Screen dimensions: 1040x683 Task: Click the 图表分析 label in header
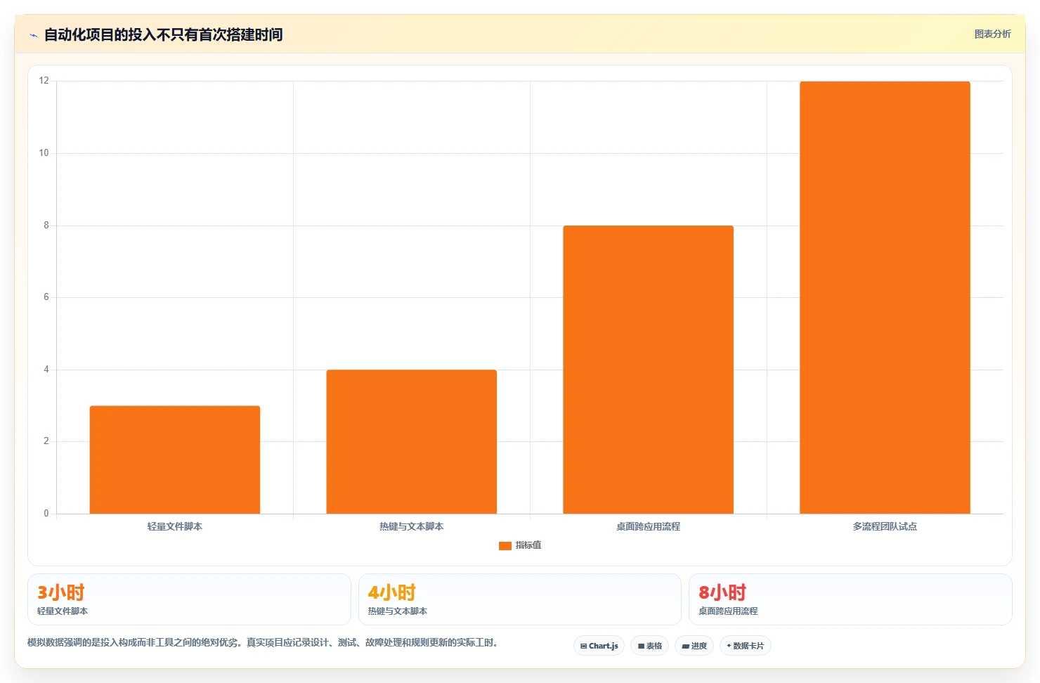(x=992, y=34)
